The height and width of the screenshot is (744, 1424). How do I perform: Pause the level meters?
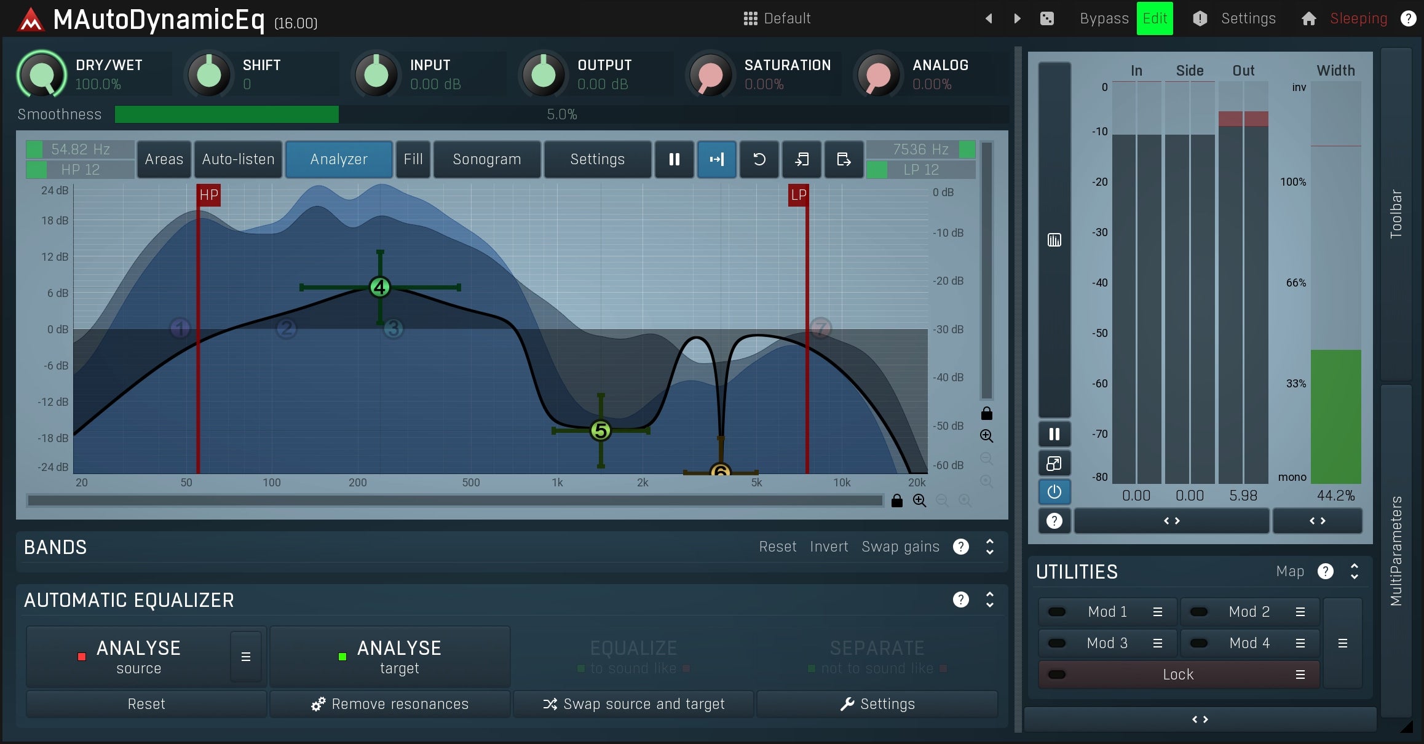[1054, 434]
